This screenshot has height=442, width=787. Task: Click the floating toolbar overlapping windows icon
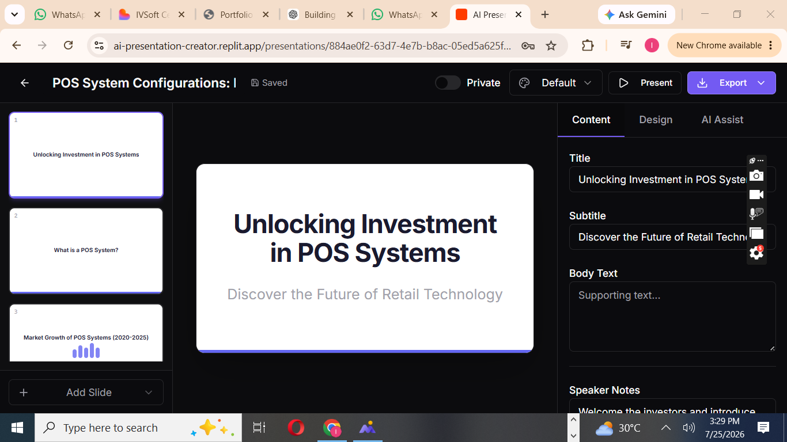756,233
